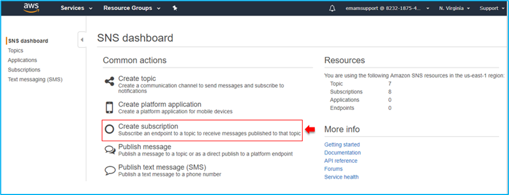Open the Services dropdown menu
The image size is (509, 195).
[77, 8]
